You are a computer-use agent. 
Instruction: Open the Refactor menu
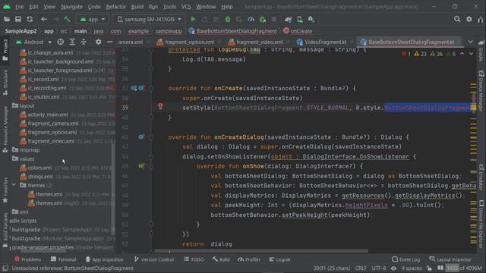coord(116,7)
